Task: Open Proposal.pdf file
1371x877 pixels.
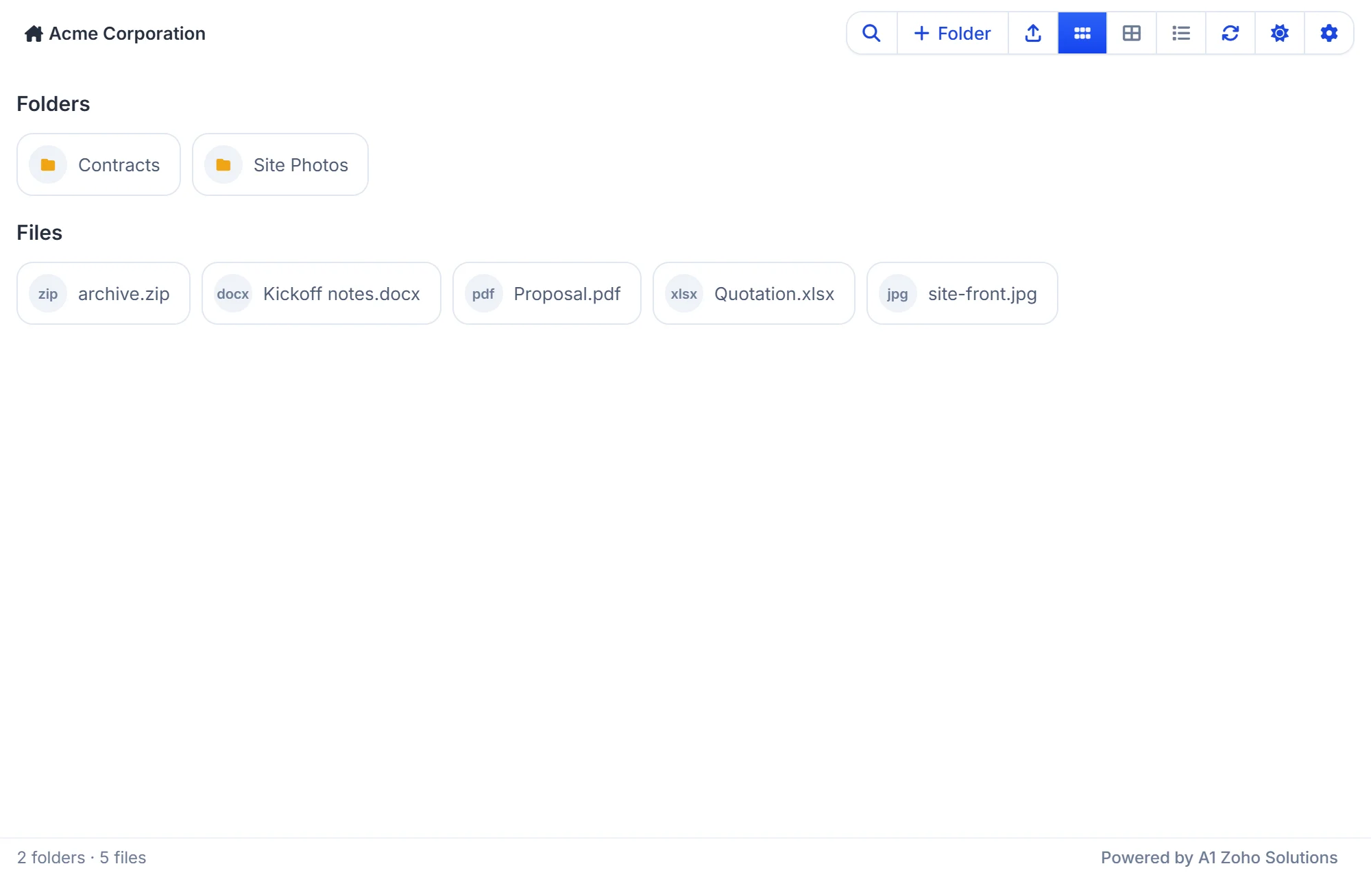Action: [x=547, y=293]
